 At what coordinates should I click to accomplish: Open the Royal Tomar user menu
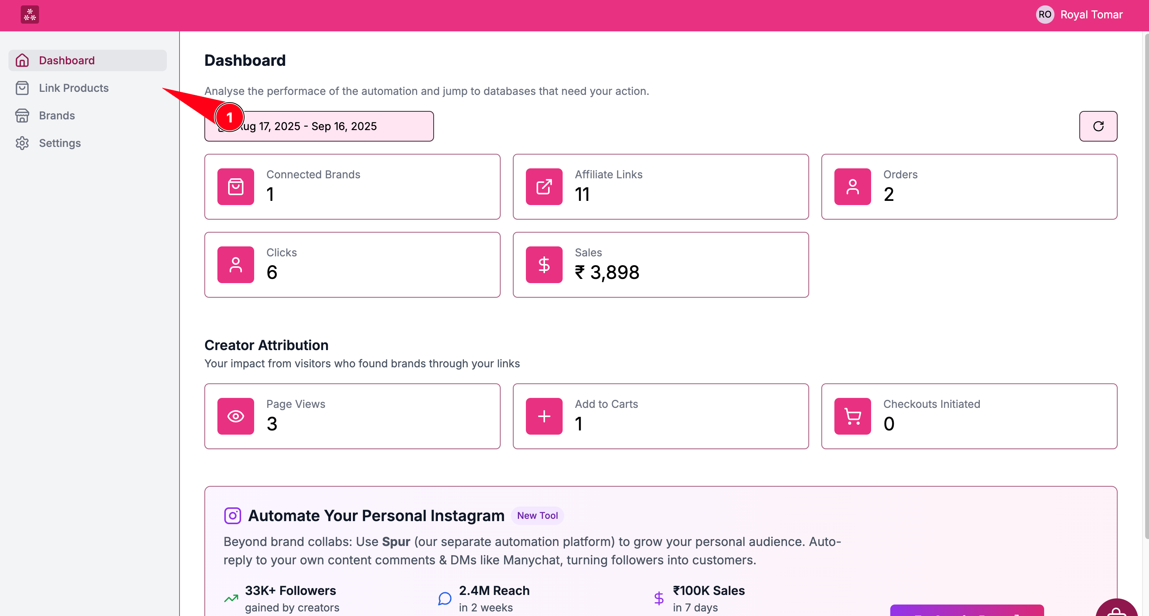(x=1091, y=15)
